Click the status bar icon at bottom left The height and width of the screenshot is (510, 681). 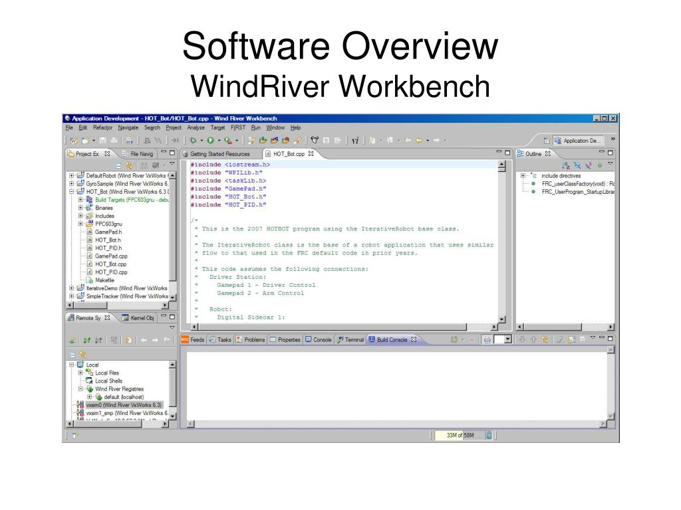(x=75, y=435)
